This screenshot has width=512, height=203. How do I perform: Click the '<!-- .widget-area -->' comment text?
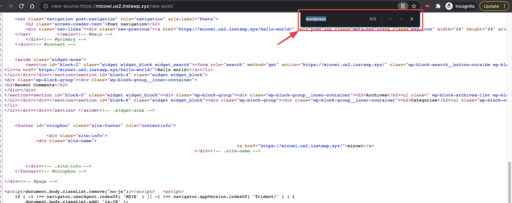click(x=127, y=110)
